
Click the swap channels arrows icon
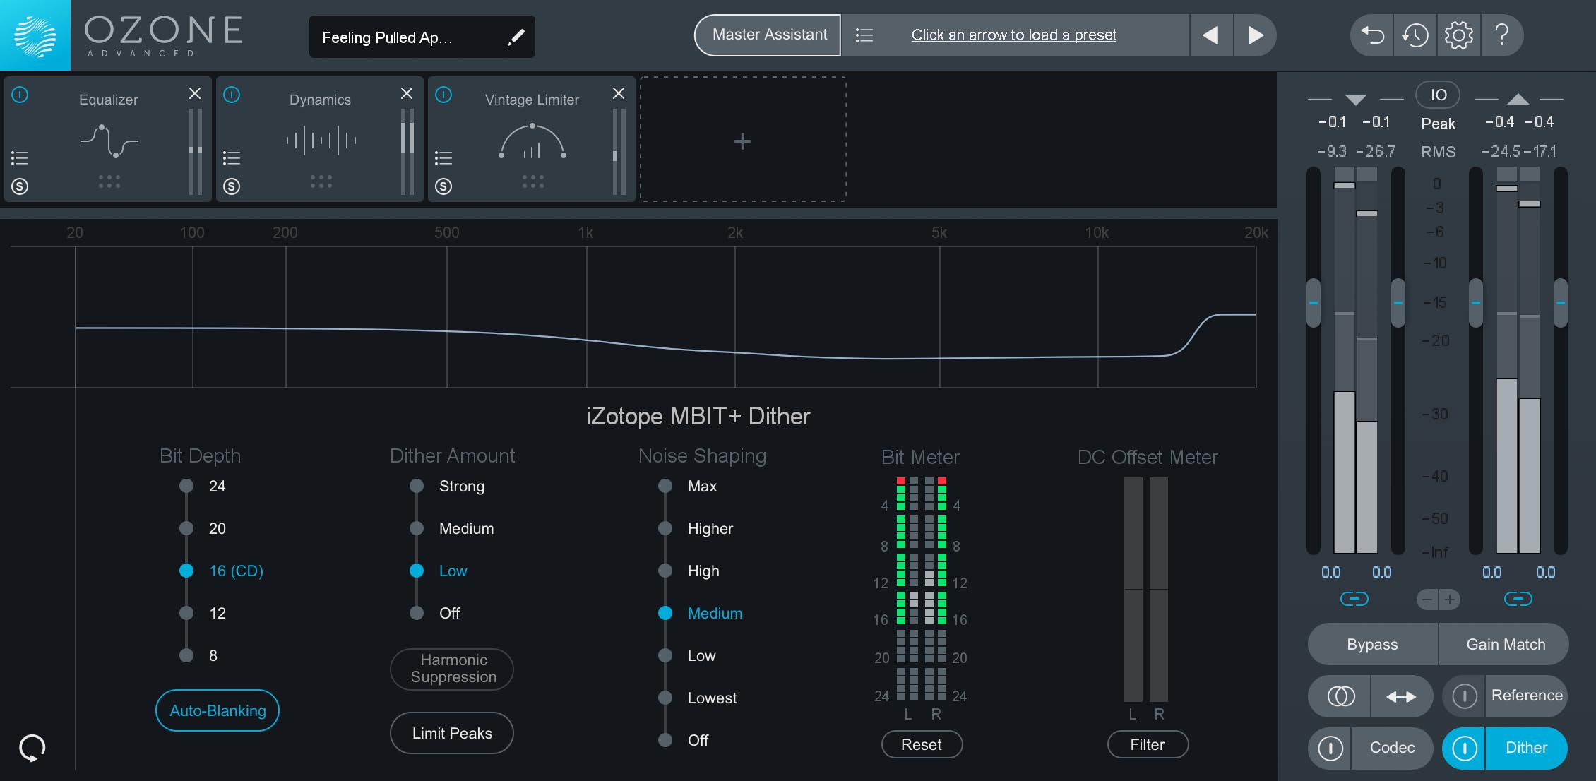1401,697
